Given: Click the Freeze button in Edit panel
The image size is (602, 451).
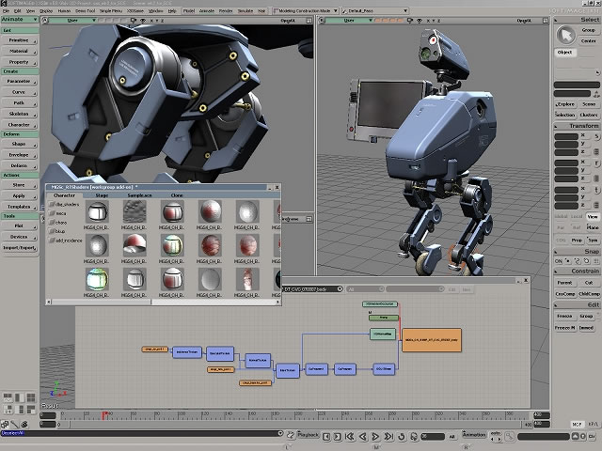Looking at the screenshot, I should (x=564, y=316).
